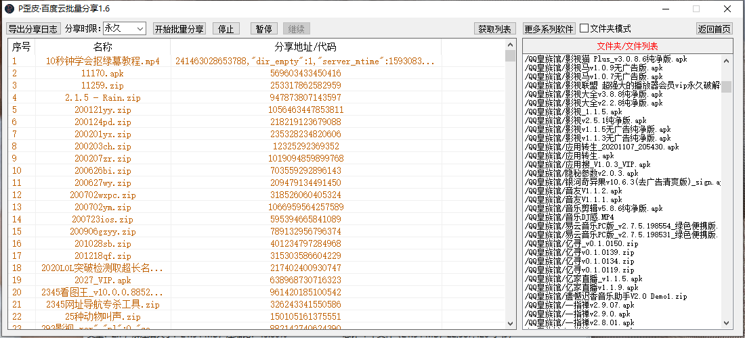Click share code 947873807143597
The width and height of the screenshot is (745, 338).
pyautogui.click(x=305, y=97)
